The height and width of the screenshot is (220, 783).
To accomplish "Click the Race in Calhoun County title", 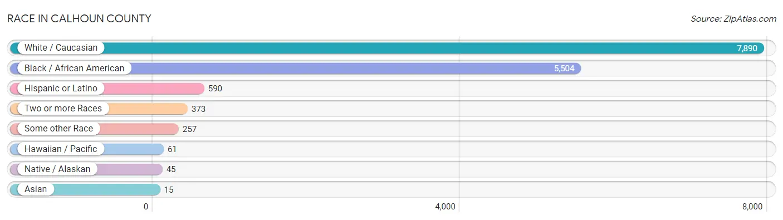I will [79, 18].
